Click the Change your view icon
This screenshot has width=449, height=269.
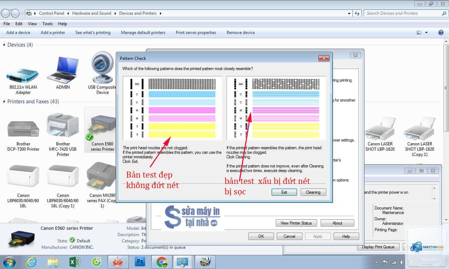point(419,33)
